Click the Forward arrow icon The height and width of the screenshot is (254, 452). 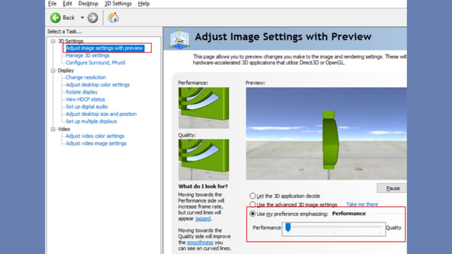[x=93, y=18]
